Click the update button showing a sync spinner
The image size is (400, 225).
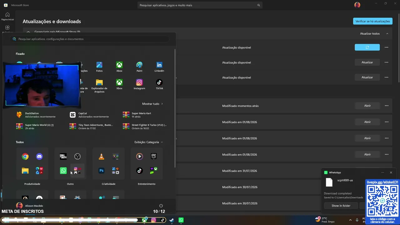pos(367,47)
